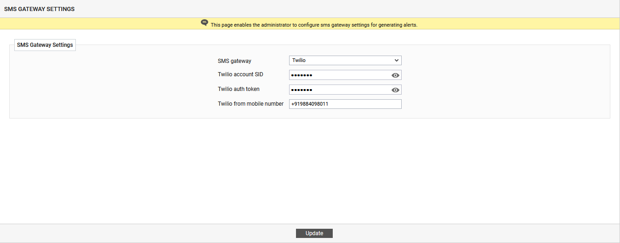Click the chevron arrow on the Twilio selector
This screenshot has width=620, height=243.
(x=397, y=60)
